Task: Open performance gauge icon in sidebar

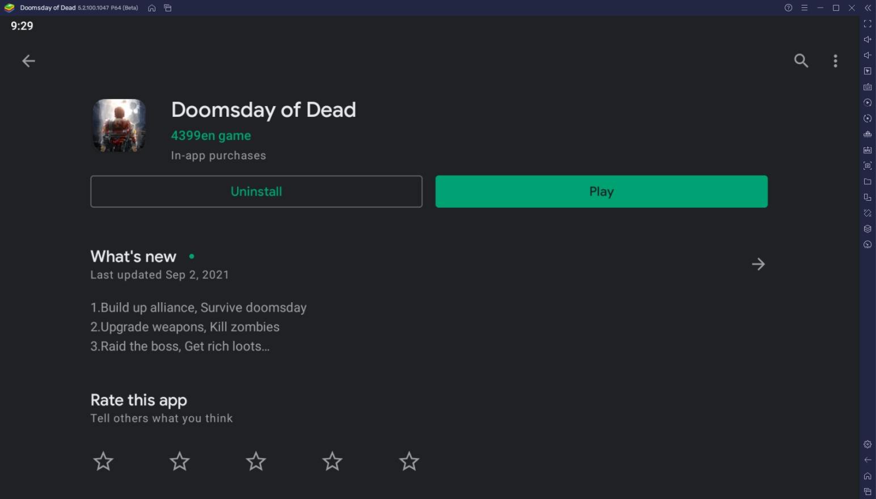Action: 867,245
